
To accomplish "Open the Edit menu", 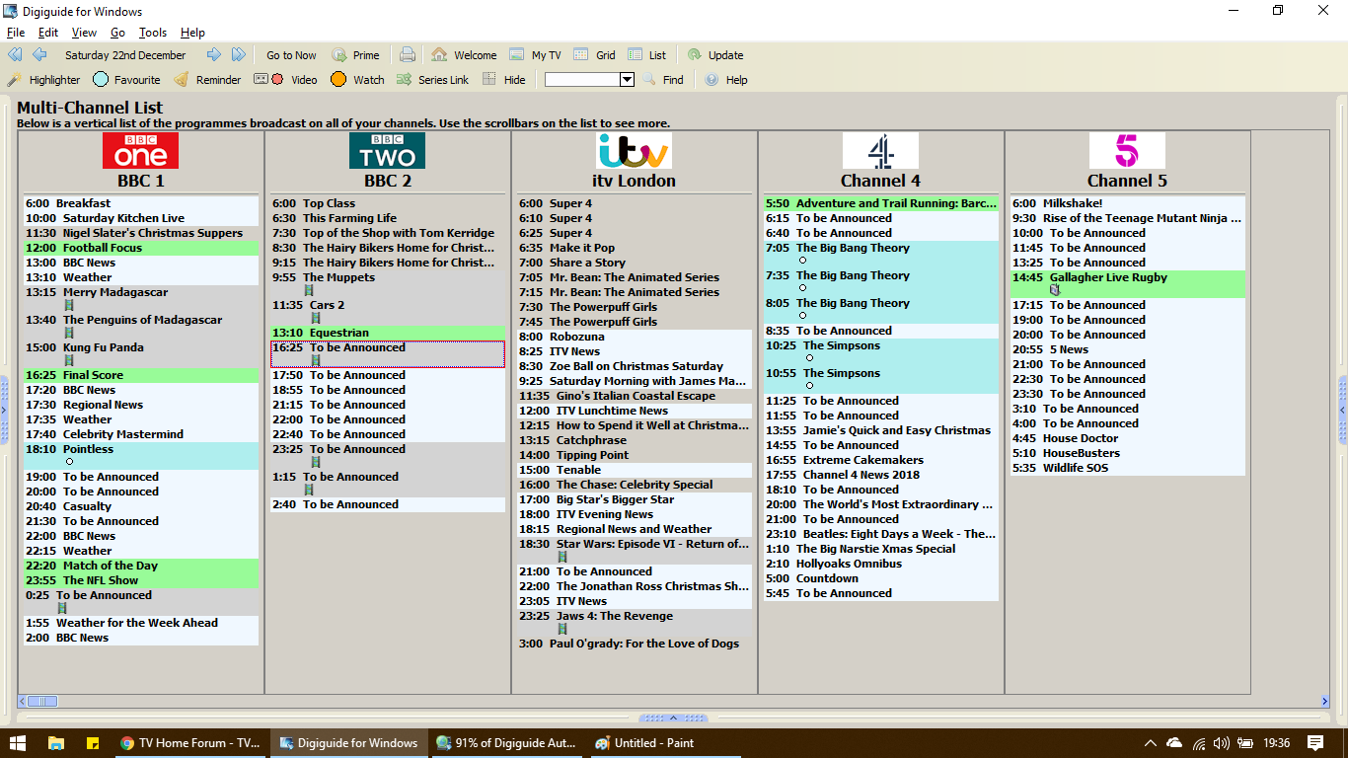I will (x=48, y=33).
